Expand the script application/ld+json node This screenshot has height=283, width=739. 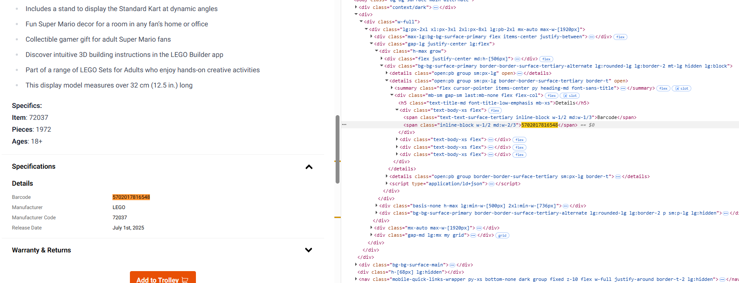pos(387,184)
